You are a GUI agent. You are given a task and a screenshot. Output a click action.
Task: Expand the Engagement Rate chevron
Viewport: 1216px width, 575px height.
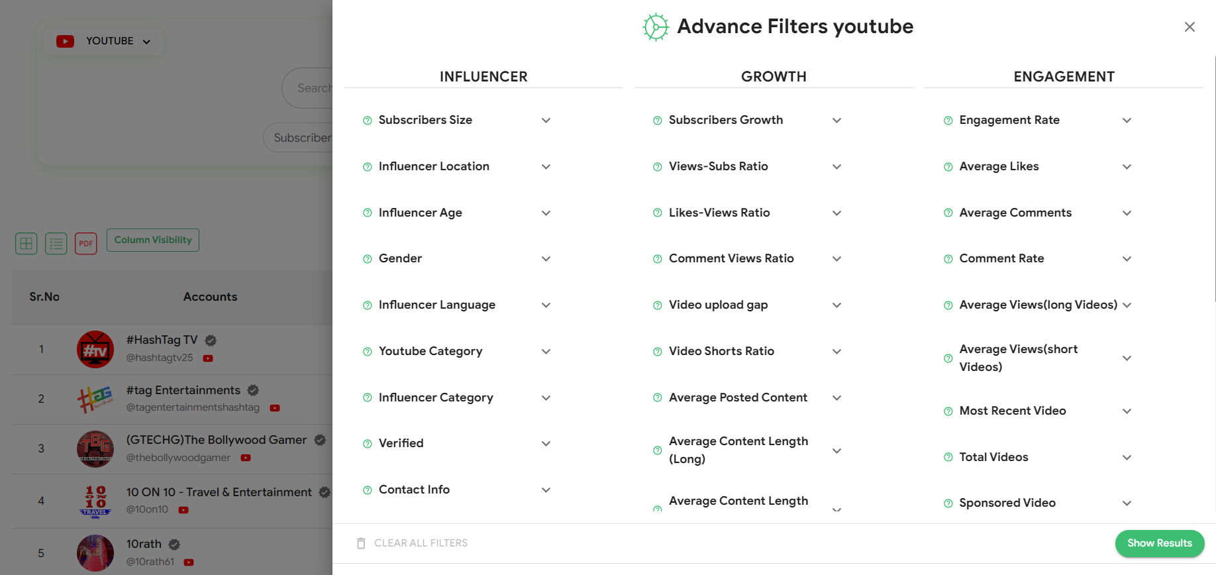tap(1127, 121)
